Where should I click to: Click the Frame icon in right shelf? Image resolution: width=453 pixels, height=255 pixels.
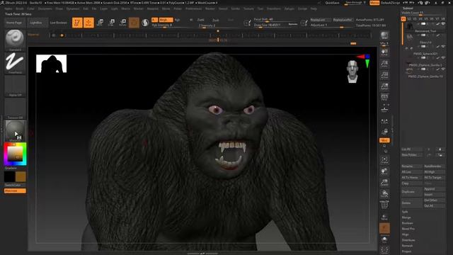pos(384,160)
